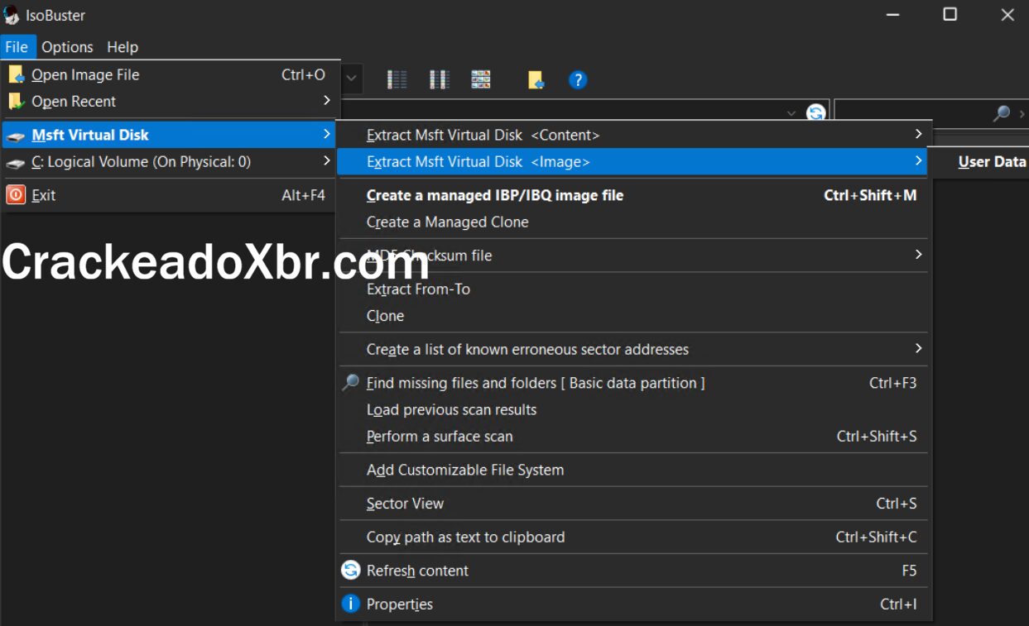Choose Create a Managed Clone

pyautogui.click(x=633, y=222)
